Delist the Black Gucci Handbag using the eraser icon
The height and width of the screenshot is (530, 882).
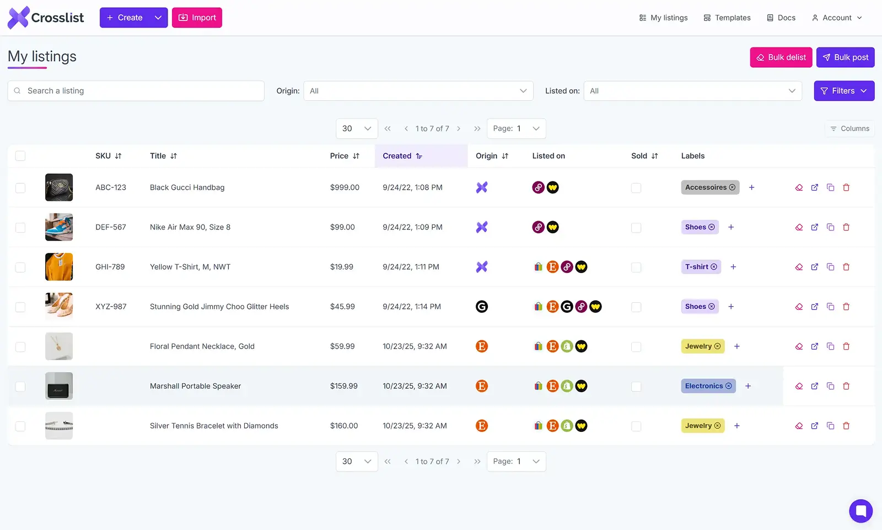(x=799, y=188)
